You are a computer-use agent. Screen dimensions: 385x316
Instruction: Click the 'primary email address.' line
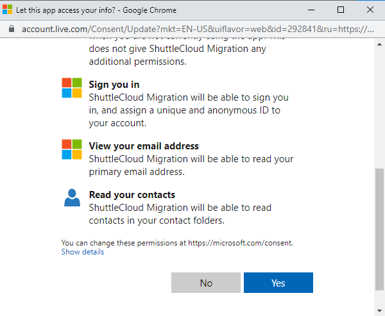click(x=137, y=172)
